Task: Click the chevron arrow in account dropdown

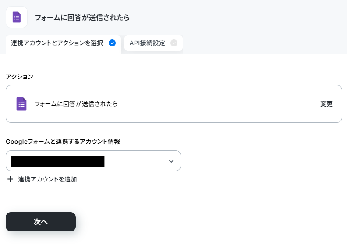Action: point(171,161)
